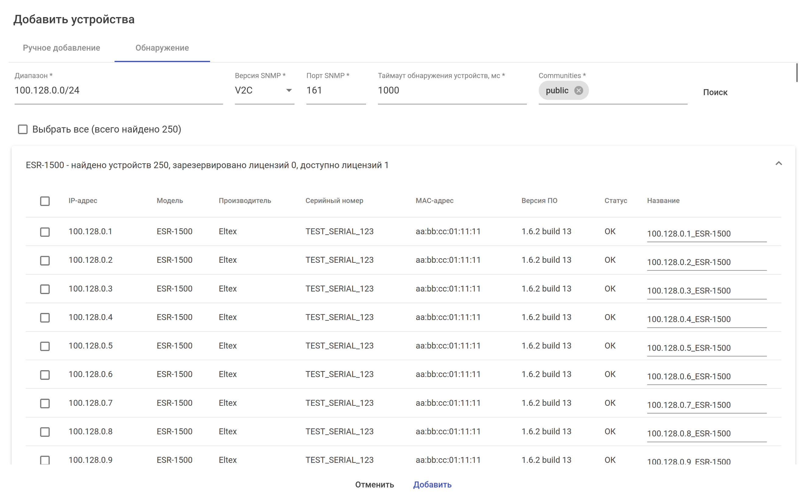Select device 100.128.0.1 checkbox

point(45,232)
